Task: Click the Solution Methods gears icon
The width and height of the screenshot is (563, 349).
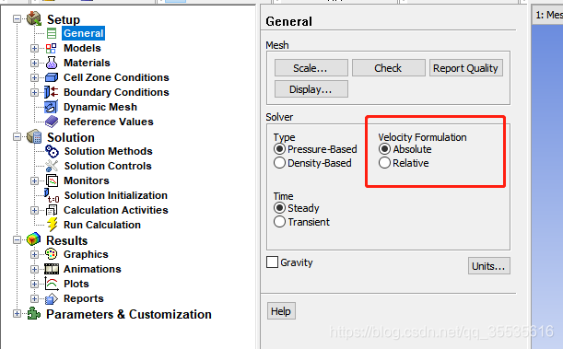Action: 53,151
